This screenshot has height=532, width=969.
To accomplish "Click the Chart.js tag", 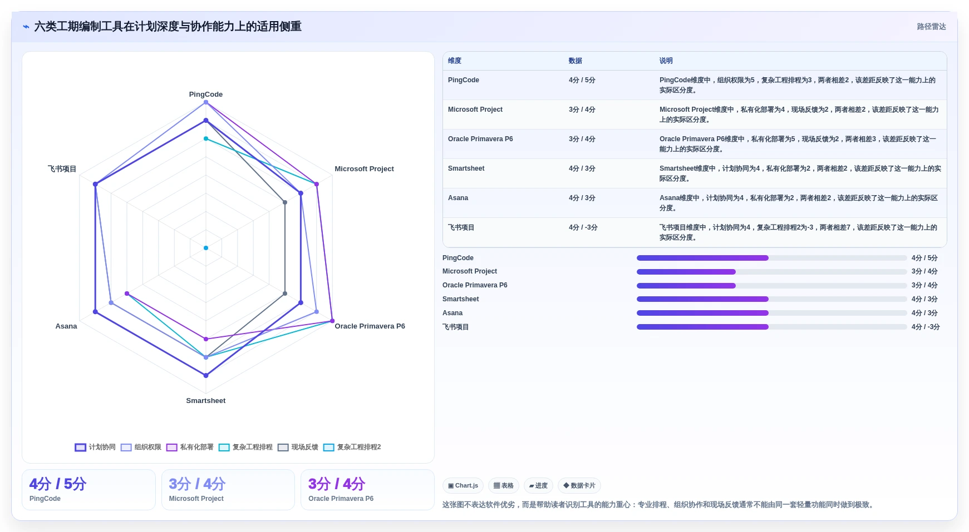I will tap(463, 486).
